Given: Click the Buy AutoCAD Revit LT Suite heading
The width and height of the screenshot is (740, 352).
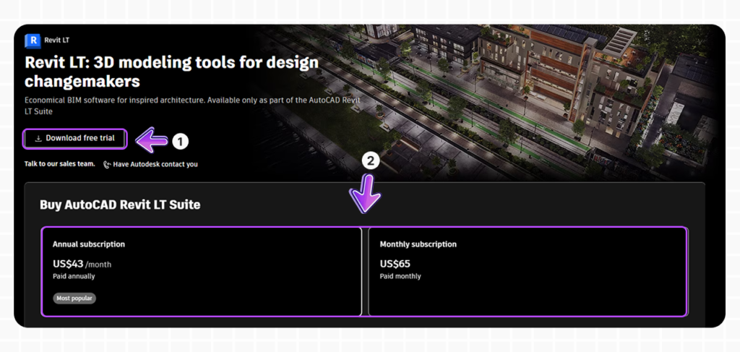Looking at the screenshot, I should point(120,205).
